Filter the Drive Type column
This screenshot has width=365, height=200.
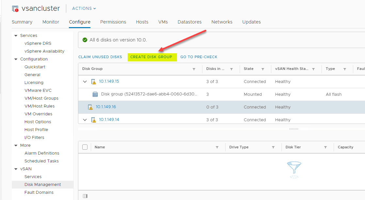273,147
